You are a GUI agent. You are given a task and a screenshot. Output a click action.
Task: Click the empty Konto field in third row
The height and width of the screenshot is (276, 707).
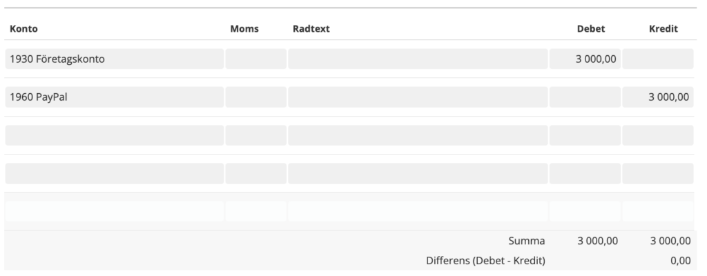click(x=114, y=135)
